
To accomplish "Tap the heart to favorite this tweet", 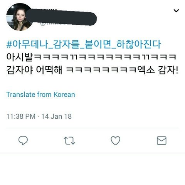I will (115, 141).
